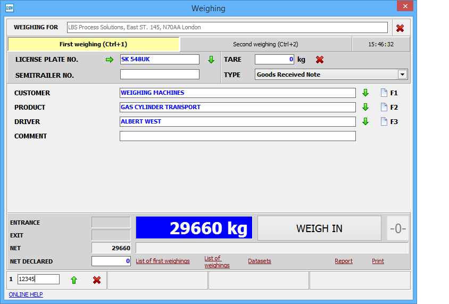Viewport: 449px width, 304px height.
Task: Open the ONLINE HELP link
Action: coord(26,294)
